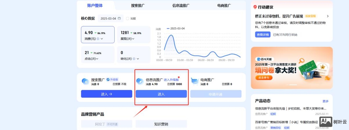This screenshot has width=349, height=130.
Task: Click the 进入 button under 信息流推广
Action: [x=161, y=94]
